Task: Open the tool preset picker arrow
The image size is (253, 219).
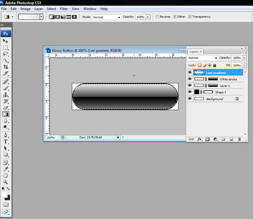Action: tap(12, 17)
